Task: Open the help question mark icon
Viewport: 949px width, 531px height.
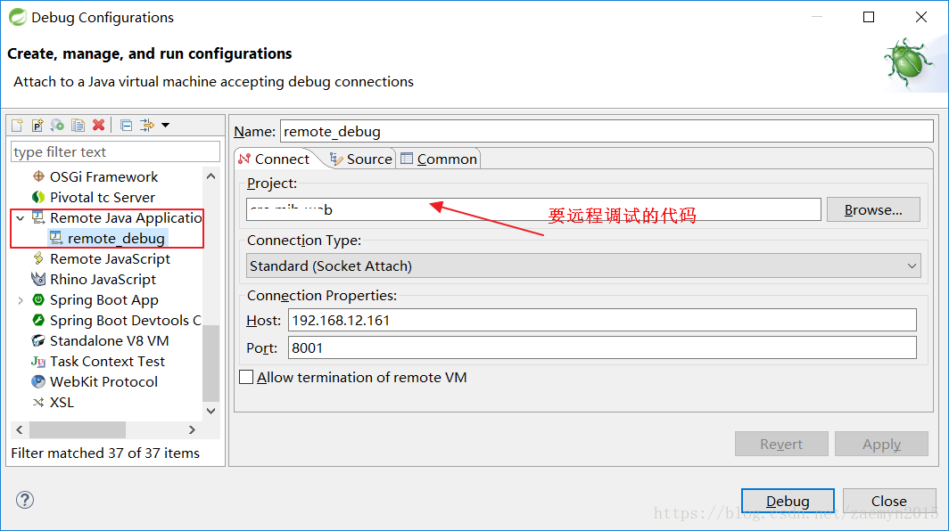Action: (25, 500)
